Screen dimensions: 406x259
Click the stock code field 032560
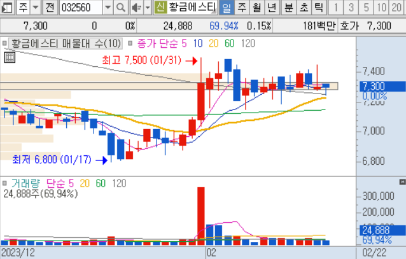[81, 8]
